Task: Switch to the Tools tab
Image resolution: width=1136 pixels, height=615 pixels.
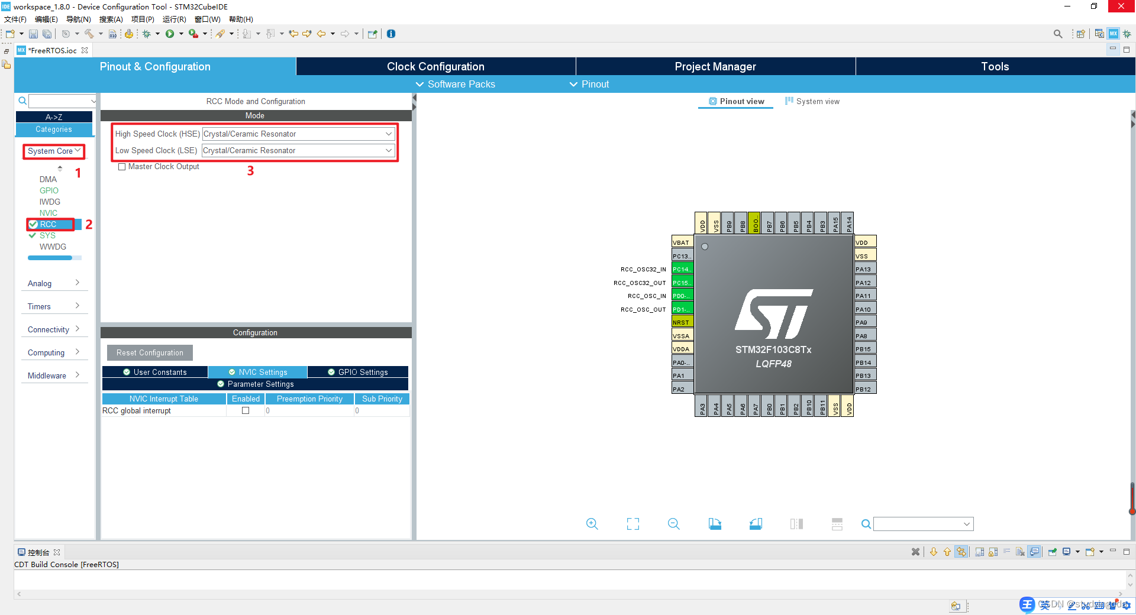Action: [x=995, y=66]
